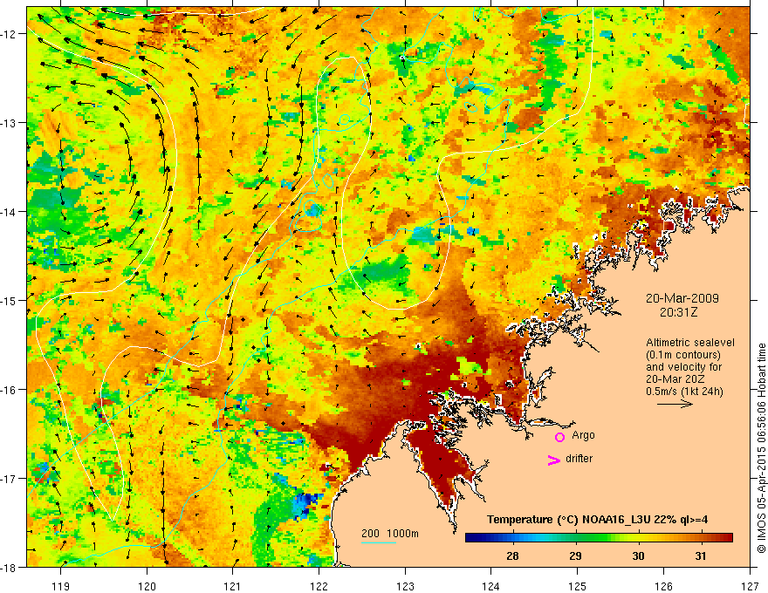The width and height of the screenshot is (768, 593).
Task: Click the magenta Argo circle legend symbol
Action: tap(559, 437)
